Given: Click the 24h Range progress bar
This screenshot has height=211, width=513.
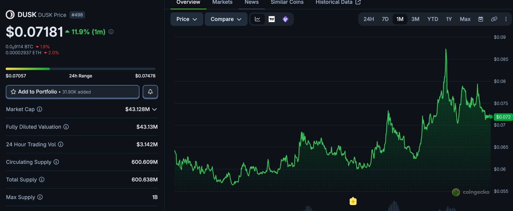Looking at the screenshot, I should [80, 69].
